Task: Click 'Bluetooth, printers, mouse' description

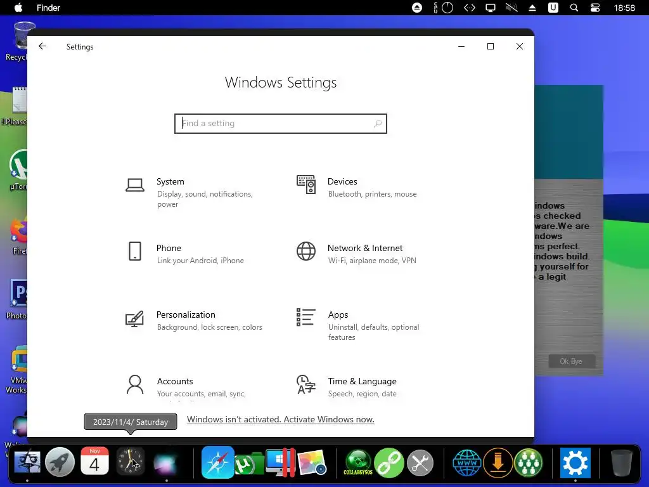Action: [373, 194]
